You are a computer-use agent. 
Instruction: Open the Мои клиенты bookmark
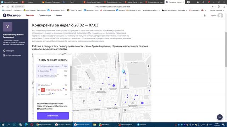click(x=29, y=10)
